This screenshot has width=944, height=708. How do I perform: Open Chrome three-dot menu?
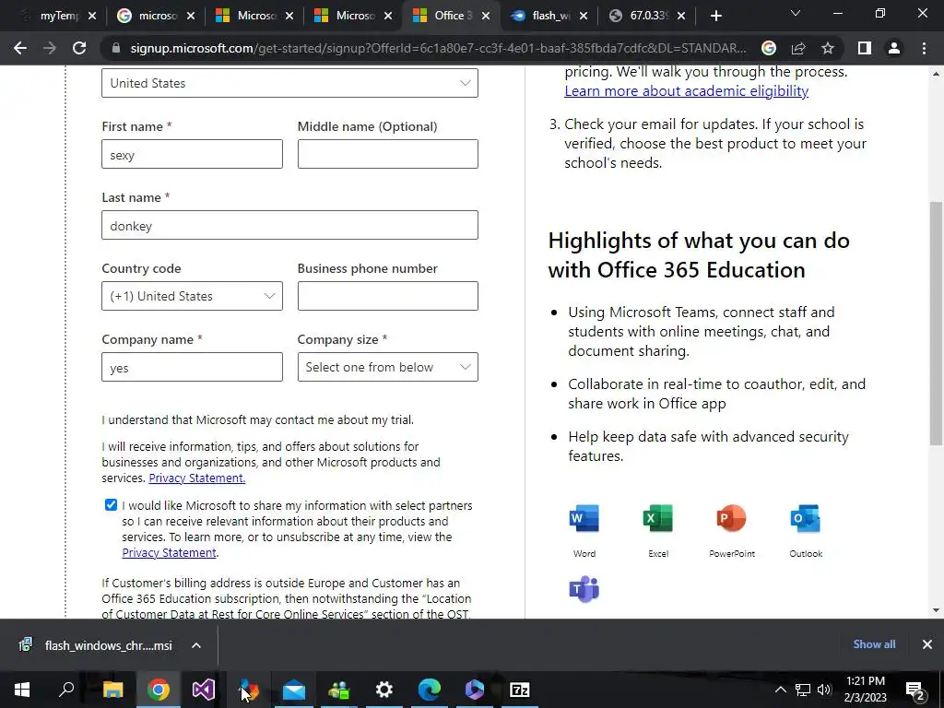(924, 48)
